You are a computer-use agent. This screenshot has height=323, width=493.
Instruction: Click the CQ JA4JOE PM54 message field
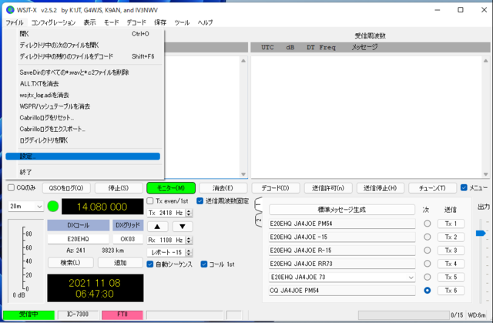click(x=342, y=291)
